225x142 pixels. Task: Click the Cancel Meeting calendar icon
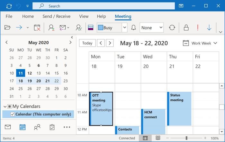click(x=37, y=27)
